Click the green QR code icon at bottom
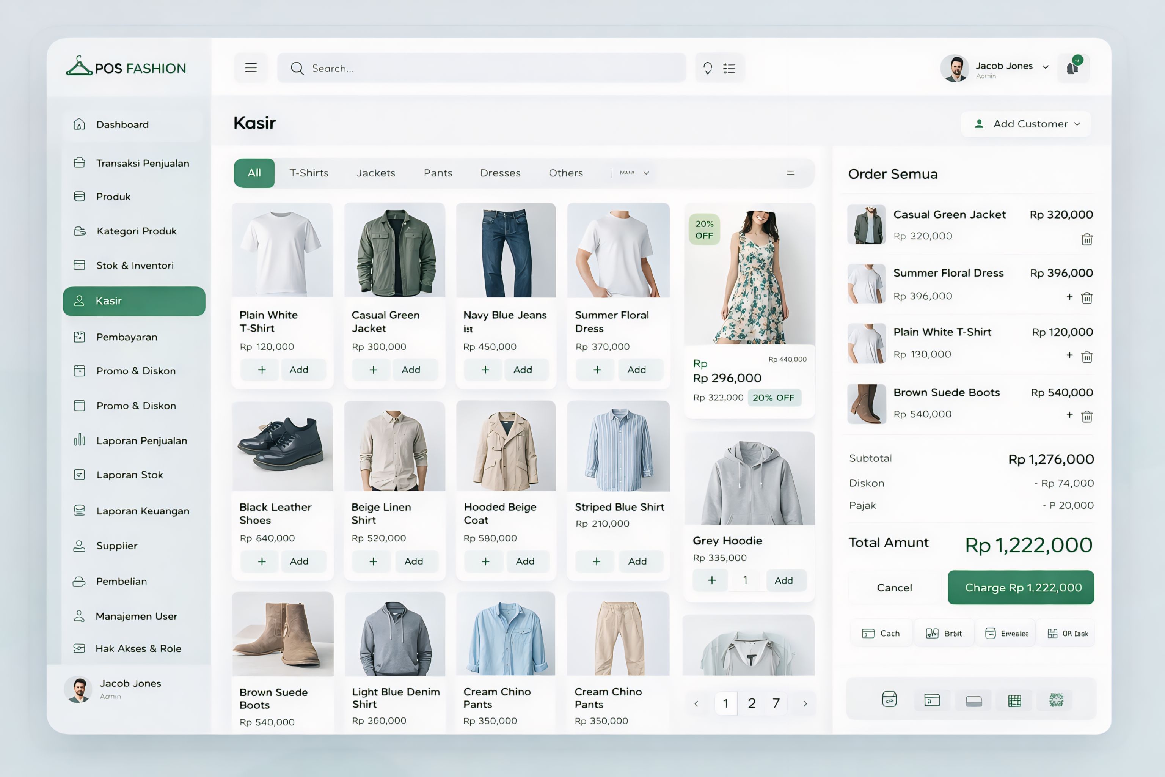The width and height of the screenshot is (1165, 777). pos(1056,700)
